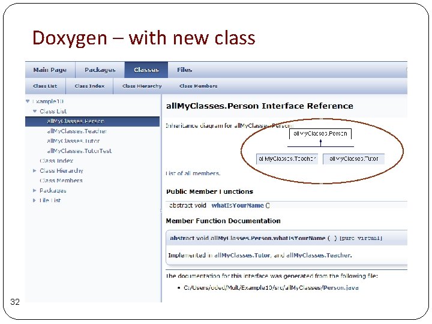Expand the Class Hierarchy tree arrow
The height and width of the screenshot is (324, 432).
[34, 170]
